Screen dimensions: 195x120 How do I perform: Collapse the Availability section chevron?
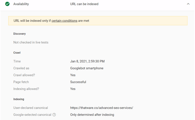coord(188,4)
